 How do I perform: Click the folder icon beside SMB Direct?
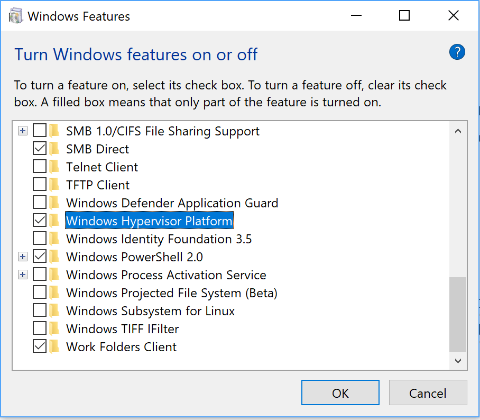pos(55,149)
